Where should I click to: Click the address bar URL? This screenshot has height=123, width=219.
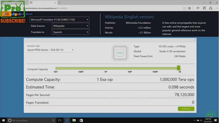(x=46, y=8)
